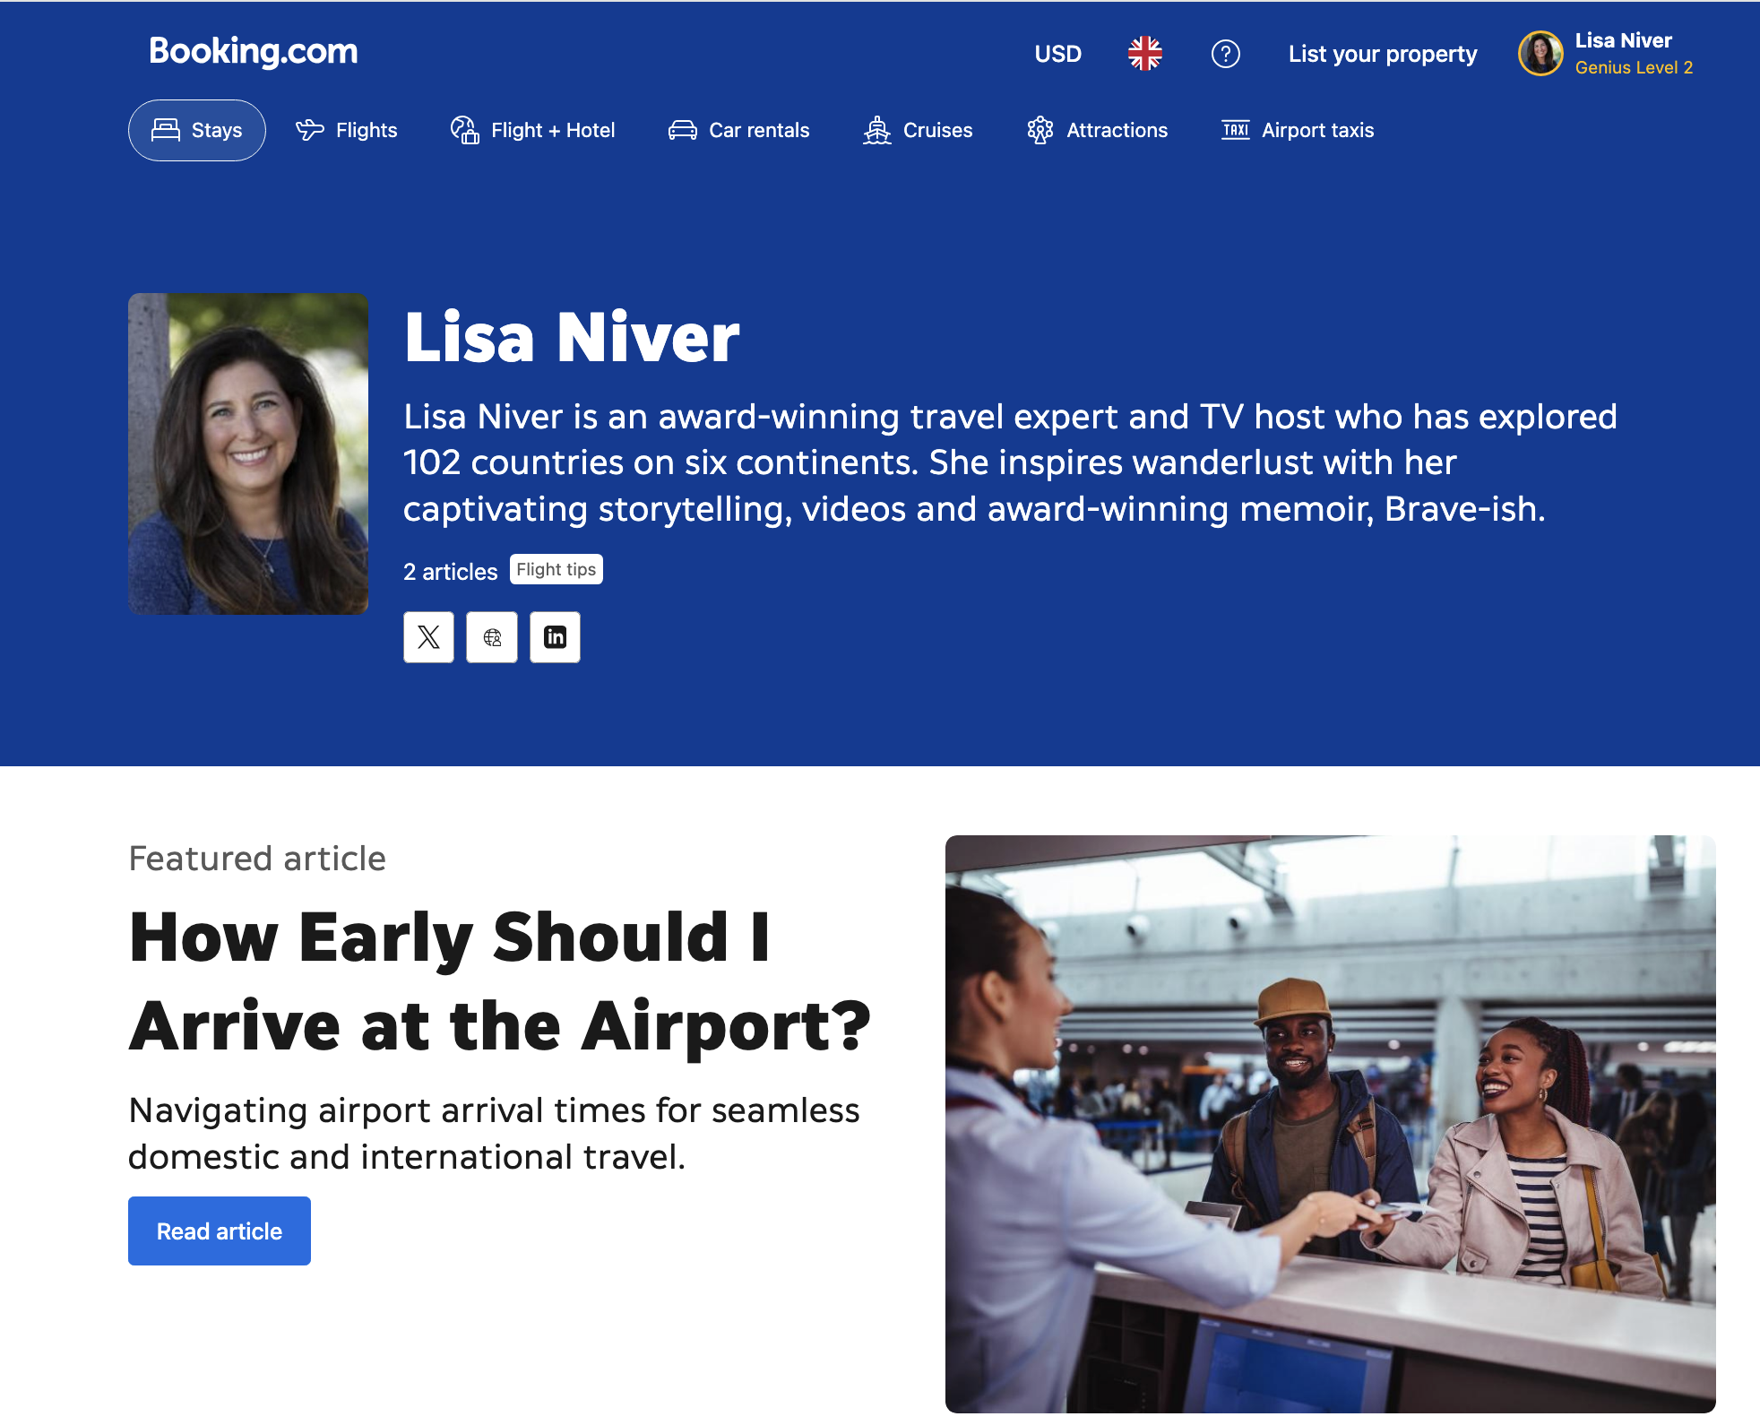Click the help question mark icon
This screenshot has height=1425, width=1760.
tap(1225, 54)
